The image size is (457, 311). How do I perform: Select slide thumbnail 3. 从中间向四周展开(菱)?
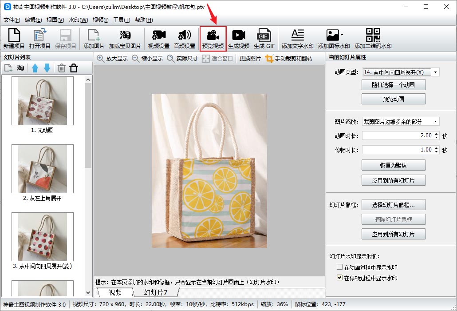click(43, 237)
